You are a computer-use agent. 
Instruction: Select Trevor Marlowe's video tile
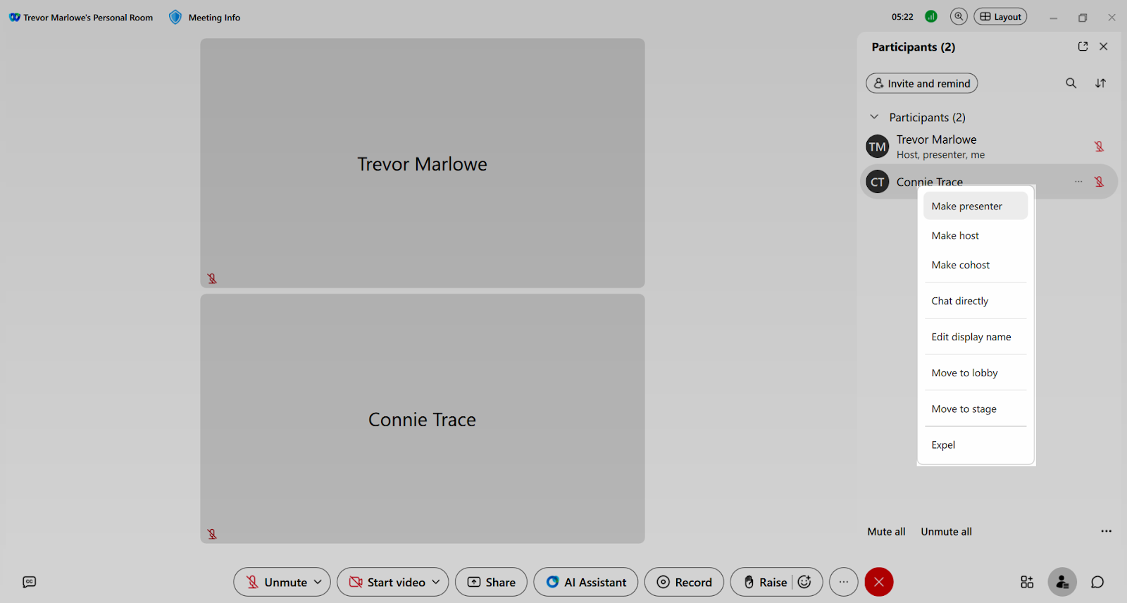pyautogui.click(x=423, y=163)
